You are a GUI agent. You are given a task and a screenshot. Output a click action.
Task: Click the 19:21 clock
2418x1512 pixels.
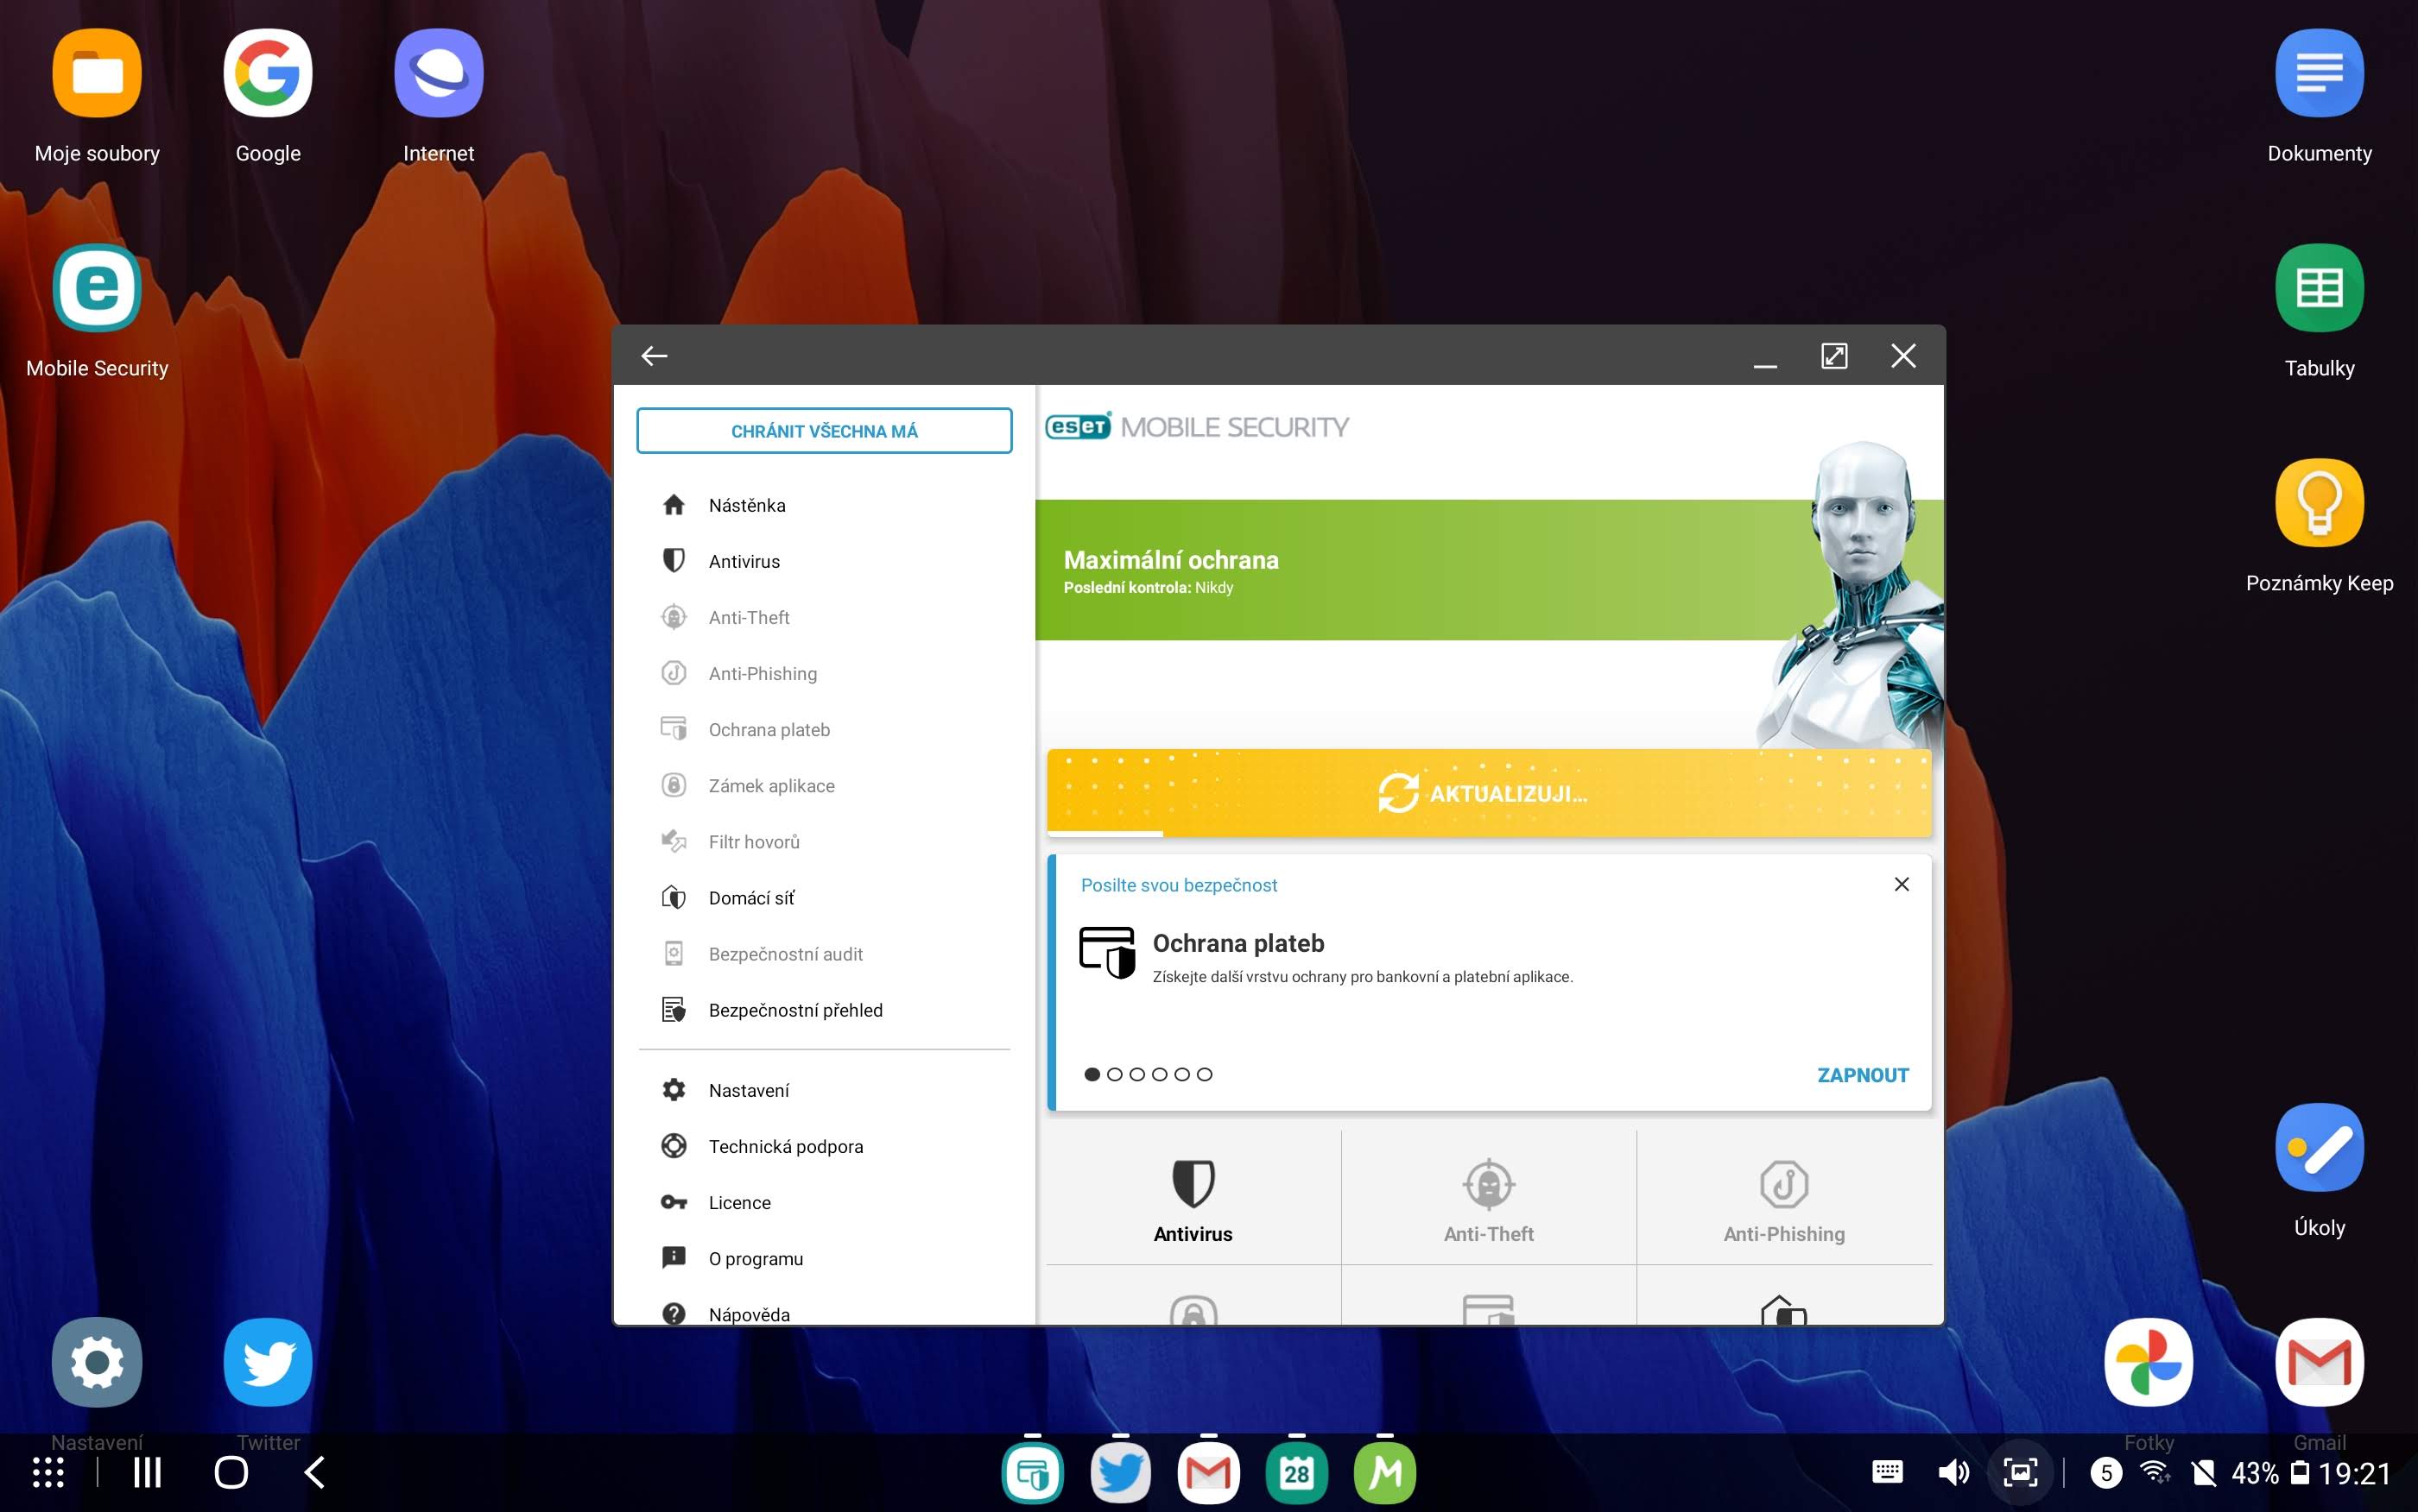2355,1473
